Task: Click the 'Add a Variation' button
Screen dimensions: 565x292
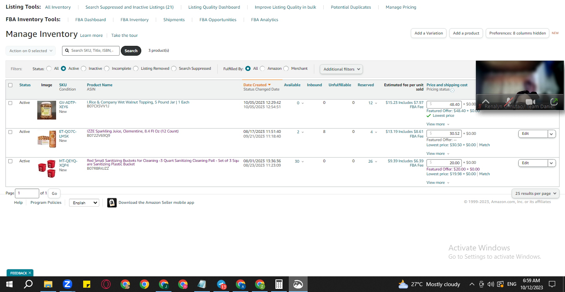Action: click(x=429, y=33)
